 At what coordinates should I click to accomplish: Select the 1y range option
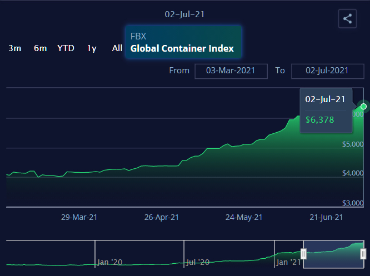(92, 48)
